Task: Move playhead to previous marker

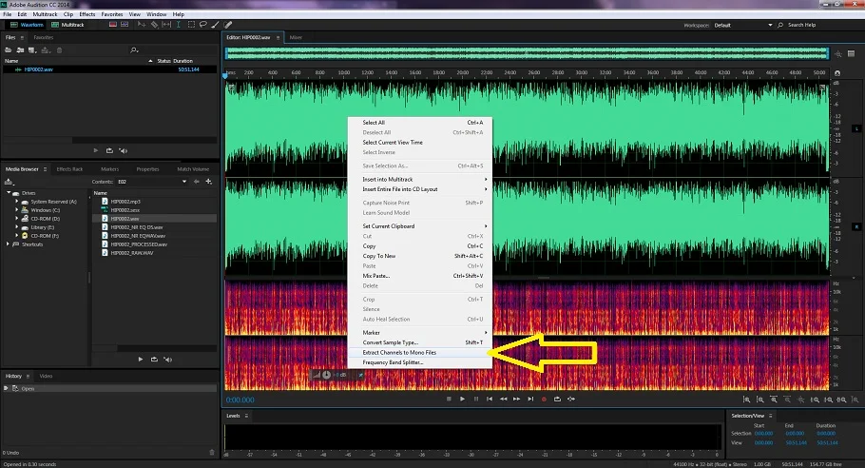Action: point(490,399)
